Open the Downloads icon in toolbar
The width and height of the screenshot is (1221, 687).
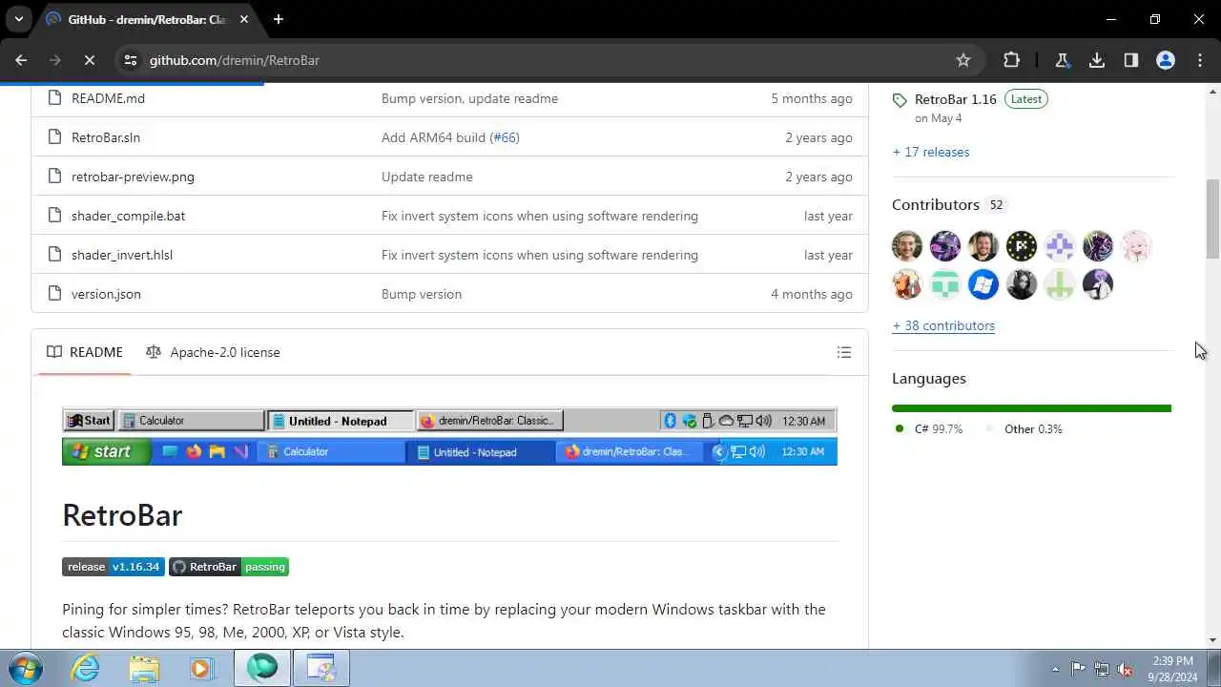pyautogui.click(x=1097, y=60)
